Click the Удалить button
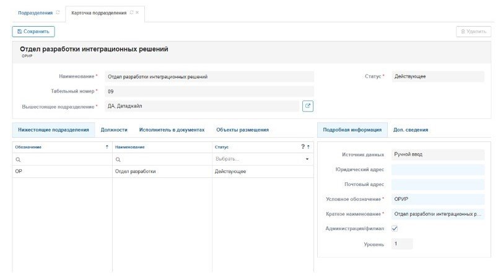Screen dimensions: 498x276 (473, 31)
